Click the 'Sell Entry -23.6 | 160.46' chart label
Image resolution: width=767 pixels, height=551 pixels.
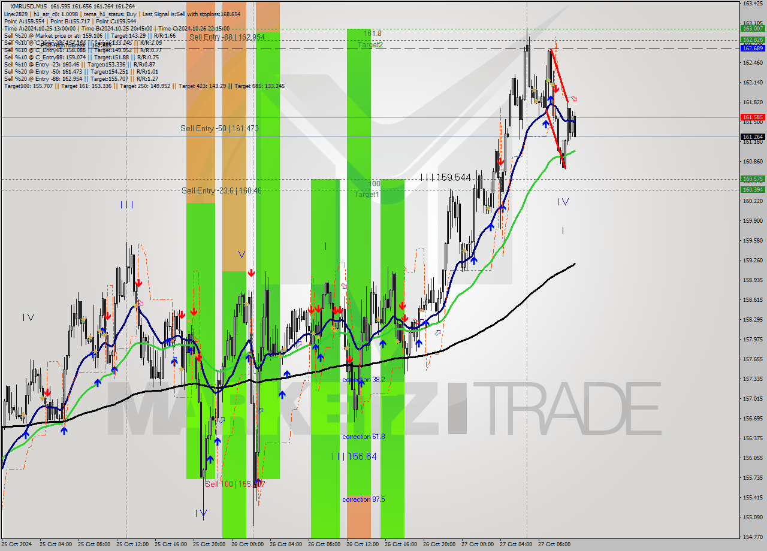[222, 190]
